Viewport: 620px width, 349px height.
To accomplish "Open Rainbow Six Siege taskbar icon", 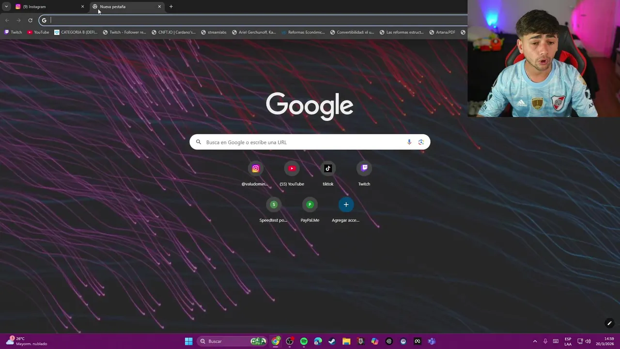I will coord(360,341).
